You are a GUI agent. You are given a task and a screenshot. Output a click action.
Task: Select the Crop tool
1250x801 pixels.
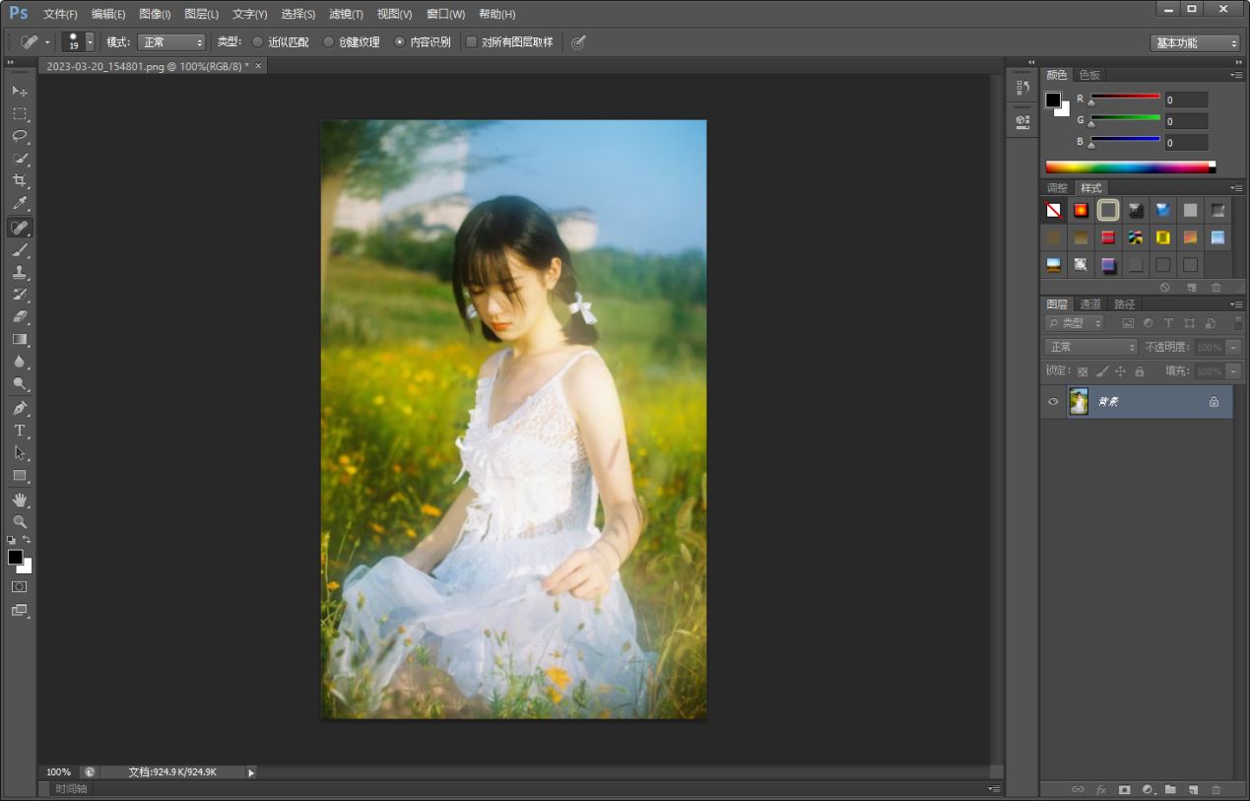click(19, 181)
